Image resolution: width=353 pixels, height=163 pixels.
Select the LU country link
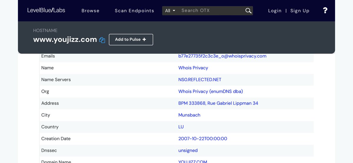click(181, 127)
